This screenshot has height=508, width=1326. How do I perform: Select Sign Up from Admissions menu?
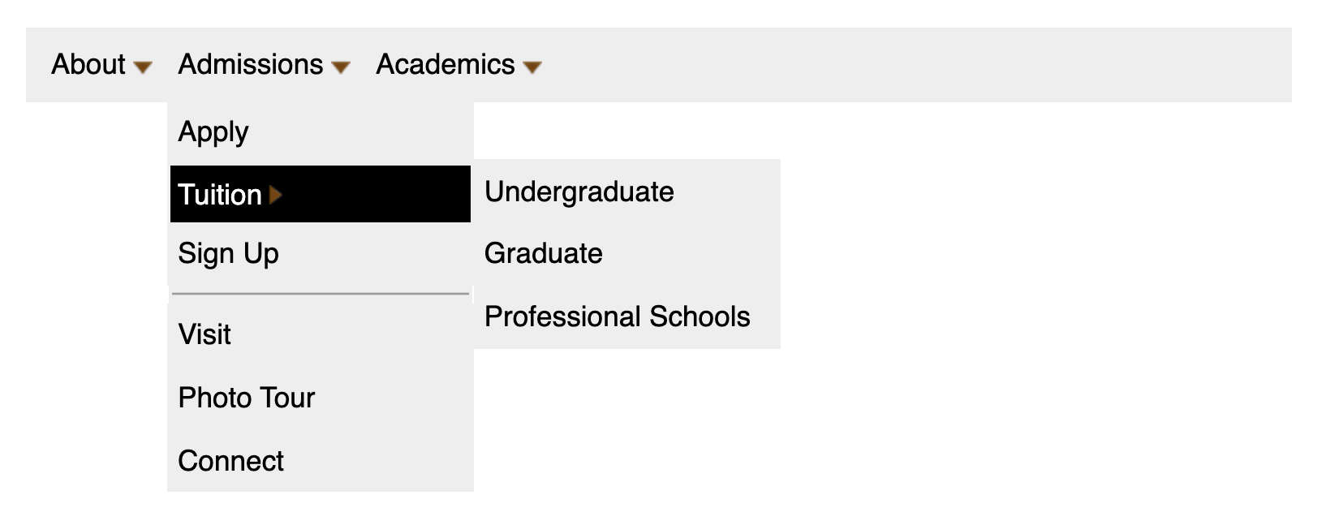(228, 254)
